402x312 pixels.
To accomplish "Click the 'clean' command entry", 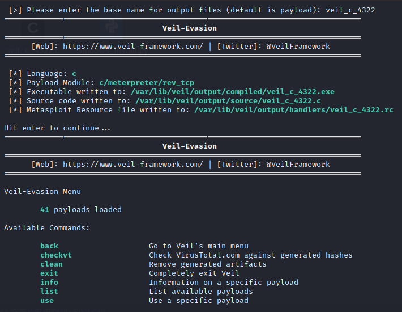I will [x=52, y=264].
